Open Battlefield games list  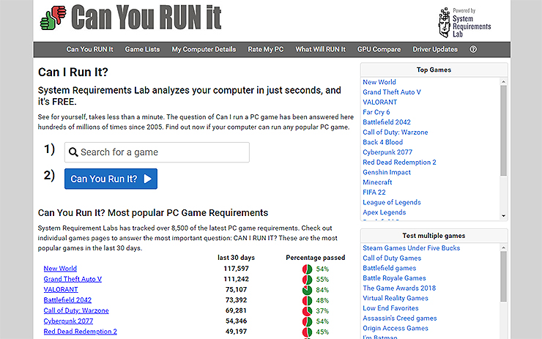tap(389, 268)
